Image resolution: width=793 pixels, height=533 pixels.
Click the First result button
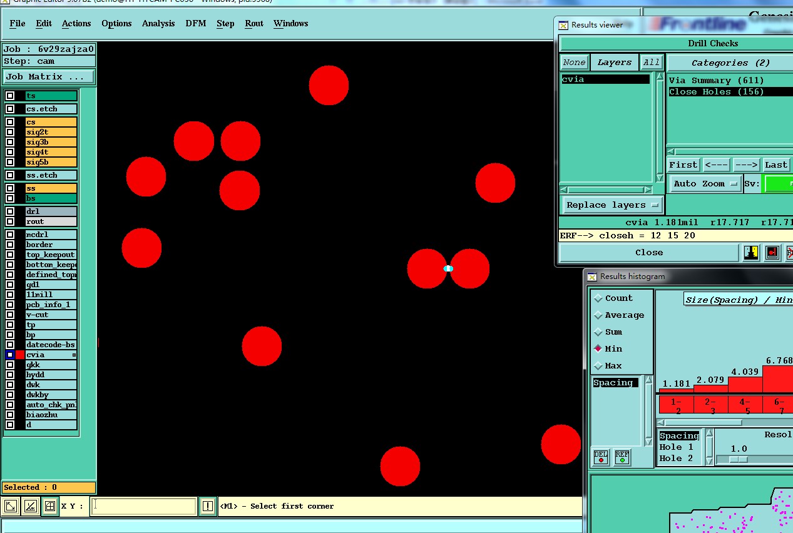(x=683, y=165)
